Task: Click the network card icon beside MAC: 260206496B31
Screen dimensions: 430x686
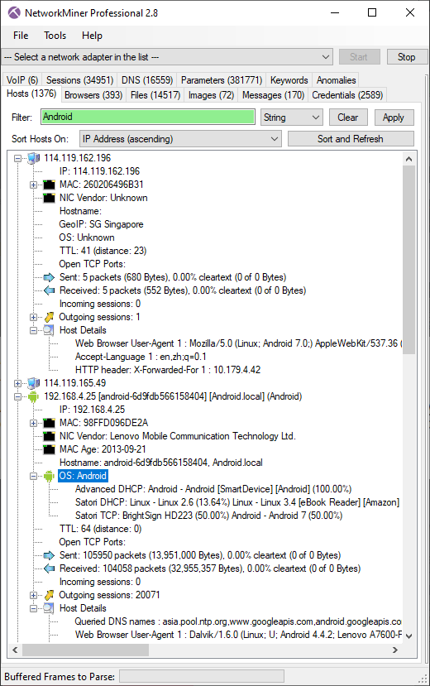Action: click(x=50, y=185)
